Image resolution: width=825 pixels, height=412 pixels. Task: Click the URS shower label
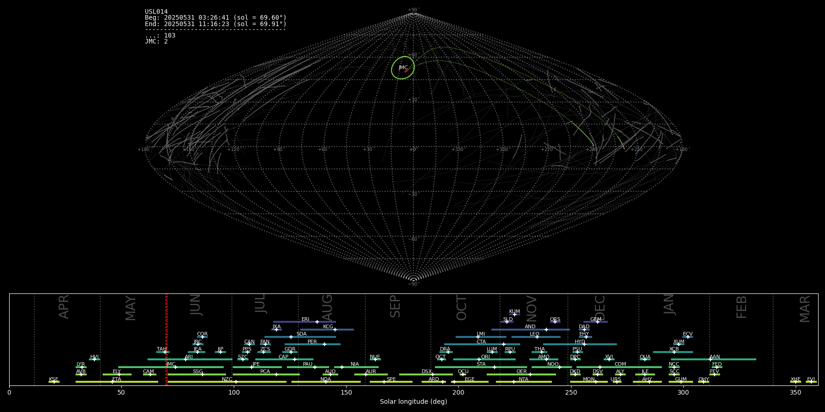616,379
